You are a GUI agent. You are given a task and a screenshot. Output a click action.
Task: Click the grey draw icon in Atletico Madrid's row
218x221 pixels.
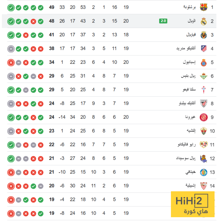click(x=11, y=49)
